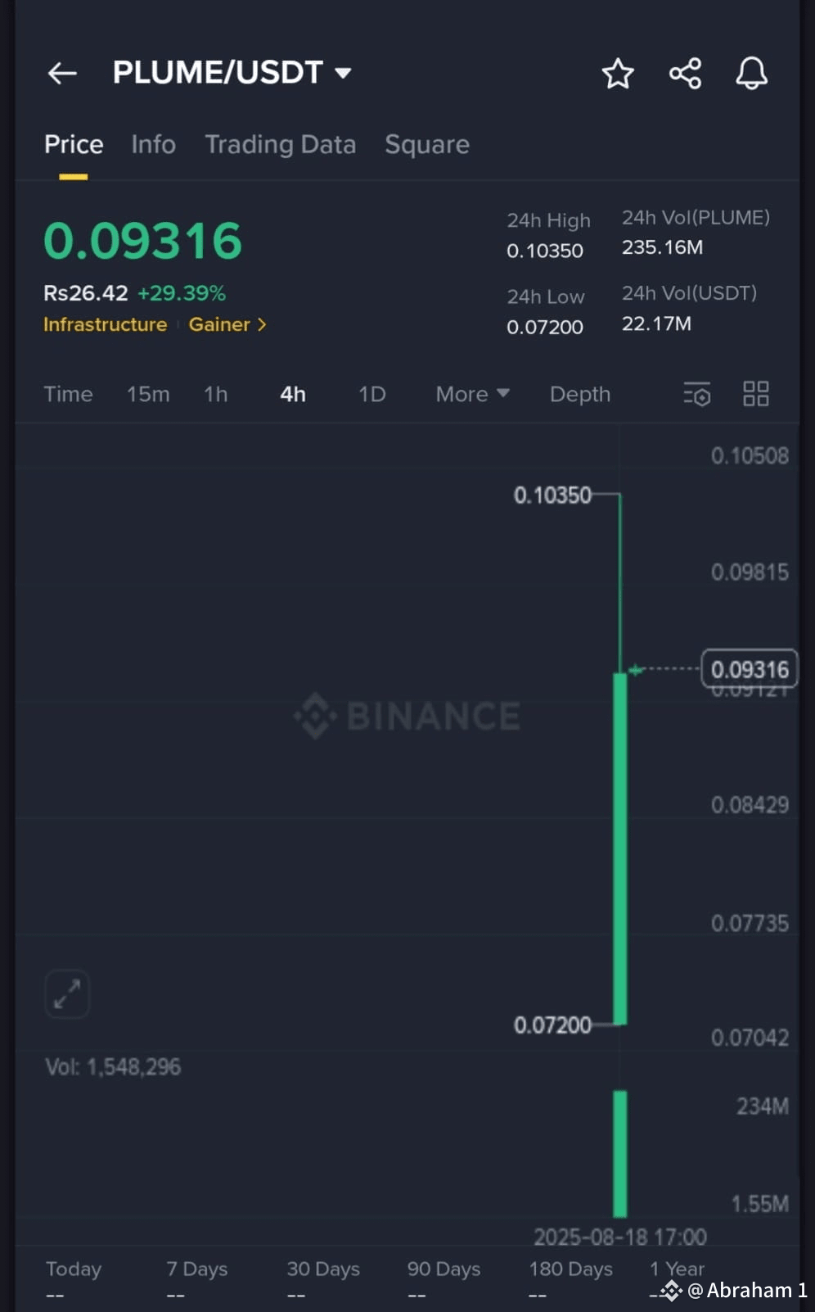The image size is (815, 1312).
Task: Open the PLUME/USDT pair dropdown
Action: 232,72
